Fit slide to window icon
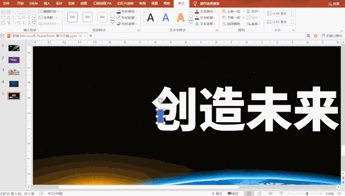 (x=339, y=193)
